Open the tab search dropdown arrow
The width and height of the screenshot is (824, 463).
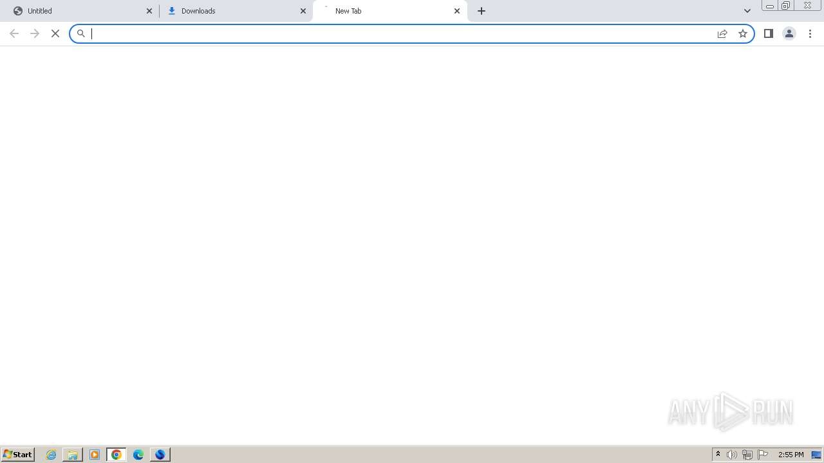[x=747, y=11]
